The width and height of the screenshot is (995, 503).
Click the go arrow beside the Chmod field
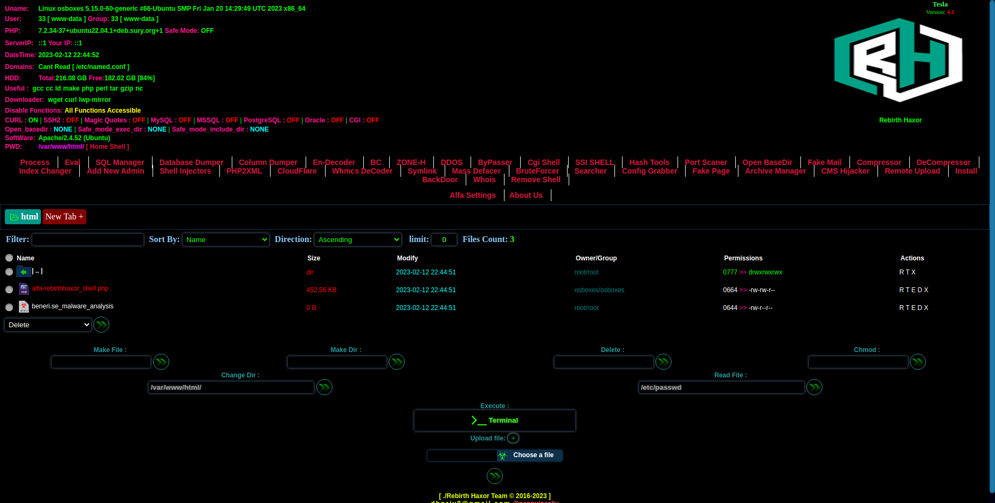click(x=918, y=362)
